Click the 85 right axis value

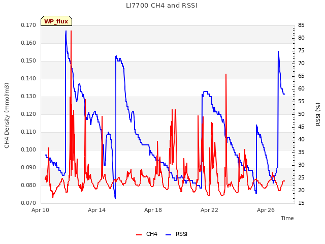[301, 25]
